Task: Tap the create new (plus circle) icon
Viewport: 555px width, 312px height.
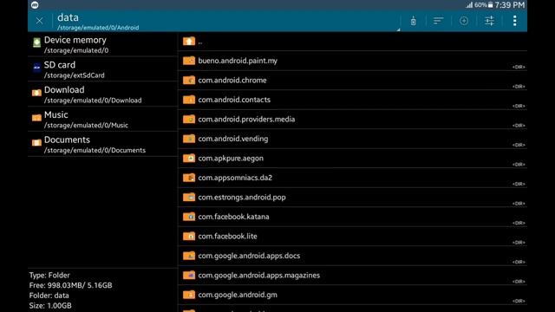Action: (464, 21)
